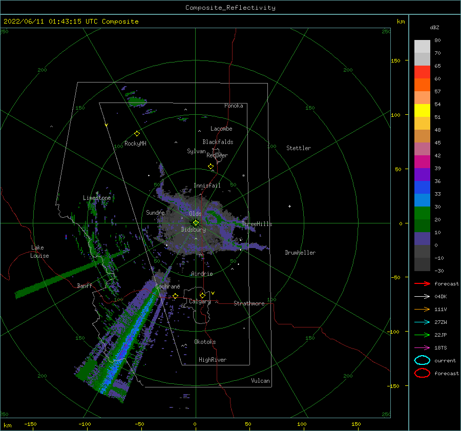
Task: Click the yellow diamond marker above RockyMH
Action: 137,134
